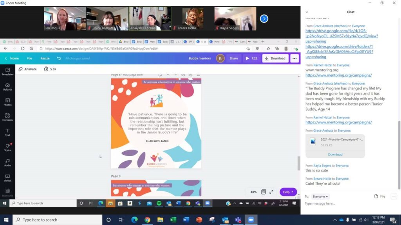Open Canva's more options ellipsis menu

pos(294,59)
